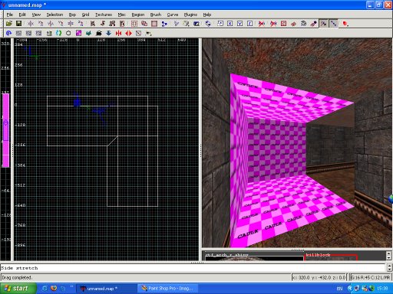Click the CSG Merge icon
Image resolution: width=393 pixels, height=294 pixels.
click(144, 24)
